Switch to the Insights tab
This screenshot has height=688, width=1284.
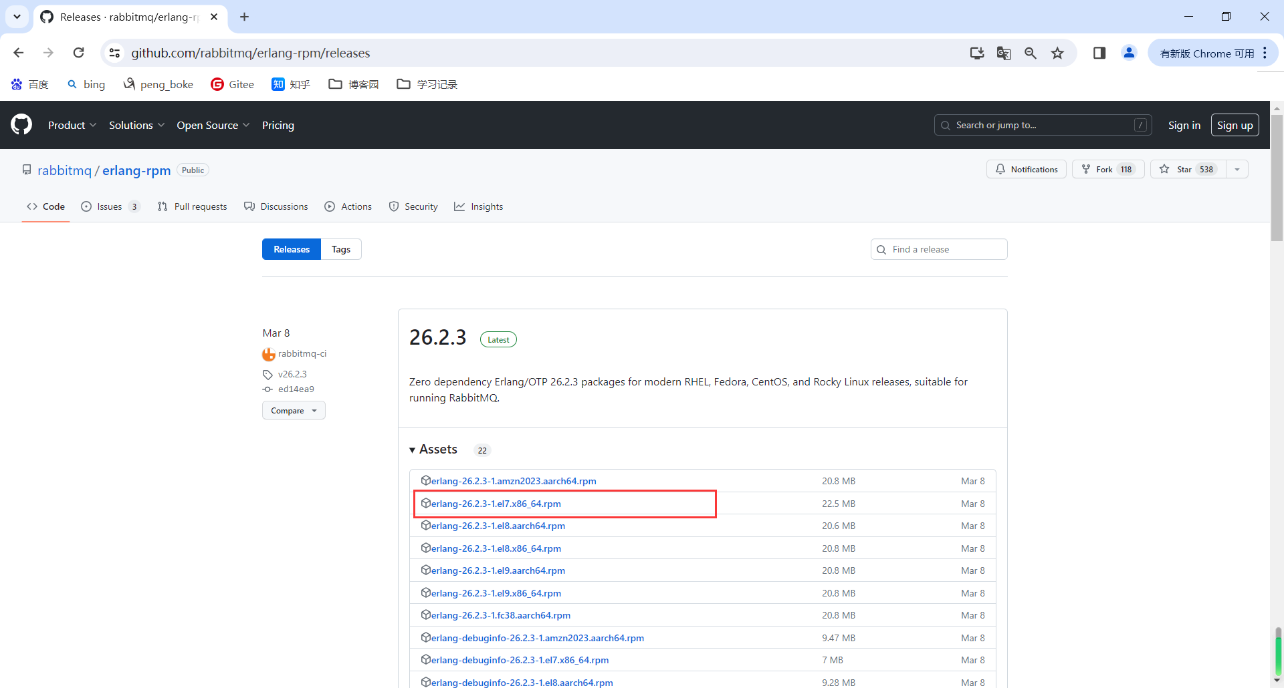click(x=478, y=206)
